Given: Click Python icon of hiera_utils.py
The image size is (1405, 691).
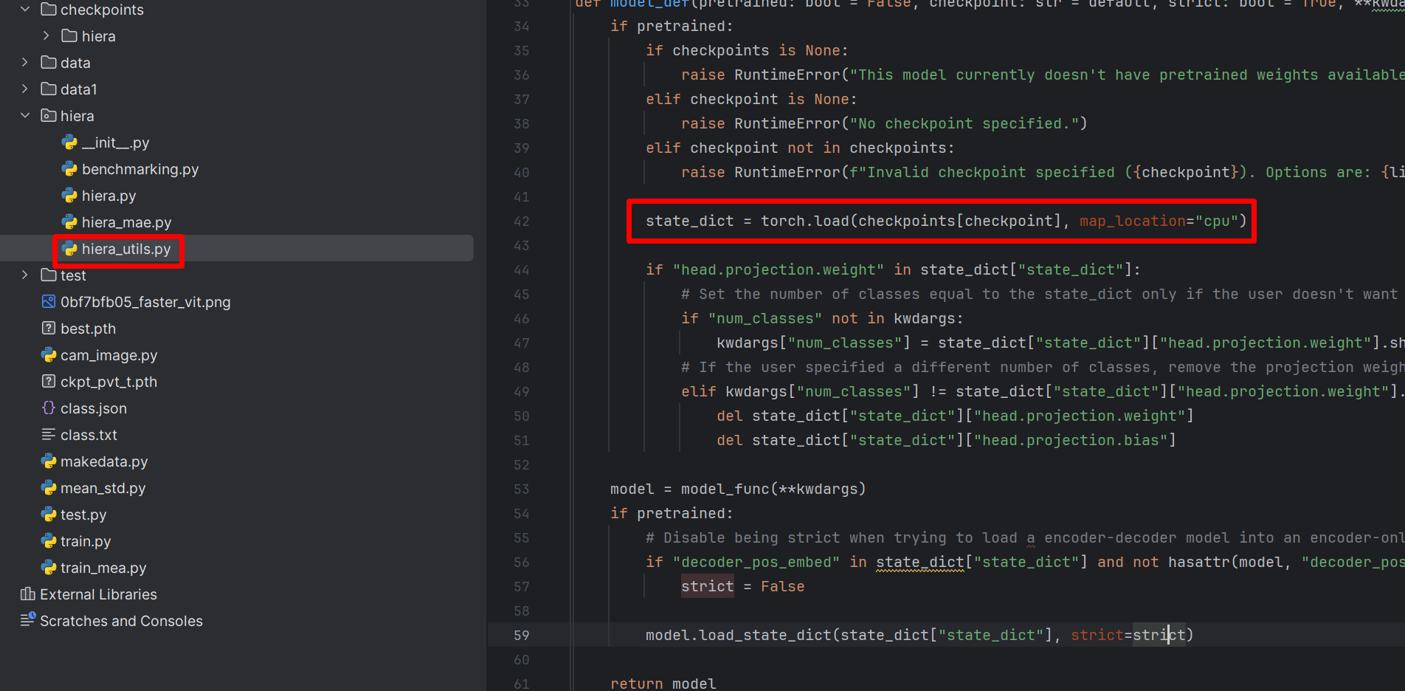Looking at the screenshot, I should pos(70,249).
